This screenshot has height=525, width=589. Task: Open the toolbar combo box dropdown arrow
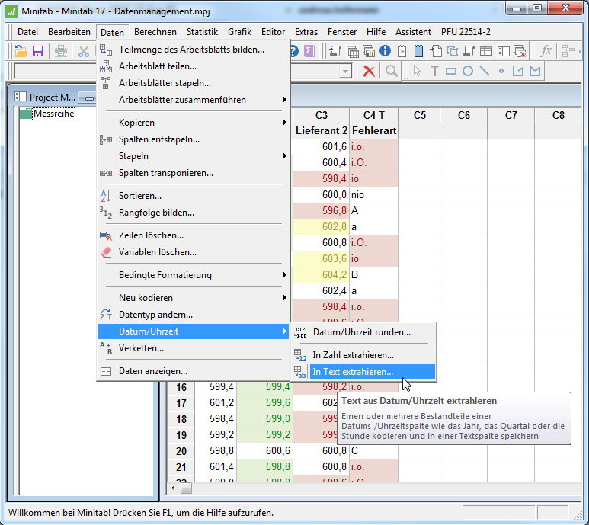(x=345, y=71)
